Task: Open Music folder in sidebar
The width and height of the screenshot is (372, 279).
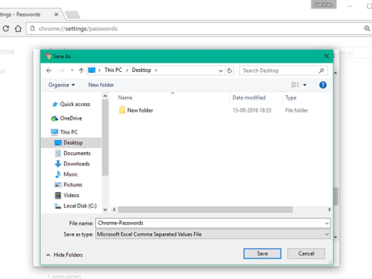Action: pyautogui.click(x=66, y=174)
